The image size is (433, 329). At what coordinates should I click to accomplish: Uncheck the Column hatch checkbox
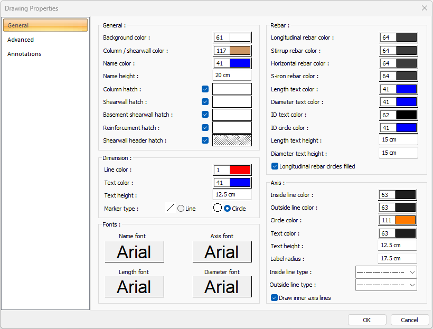205,89
